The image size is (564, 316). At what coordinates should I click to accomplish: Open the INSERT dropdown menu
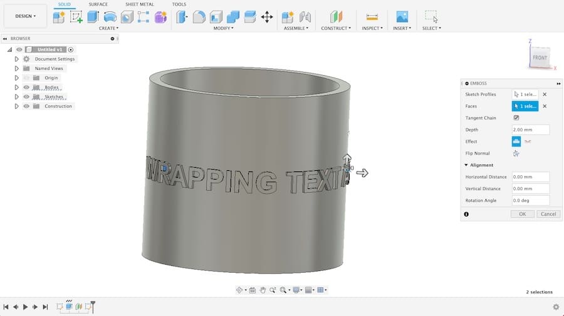tap(402, 28)
